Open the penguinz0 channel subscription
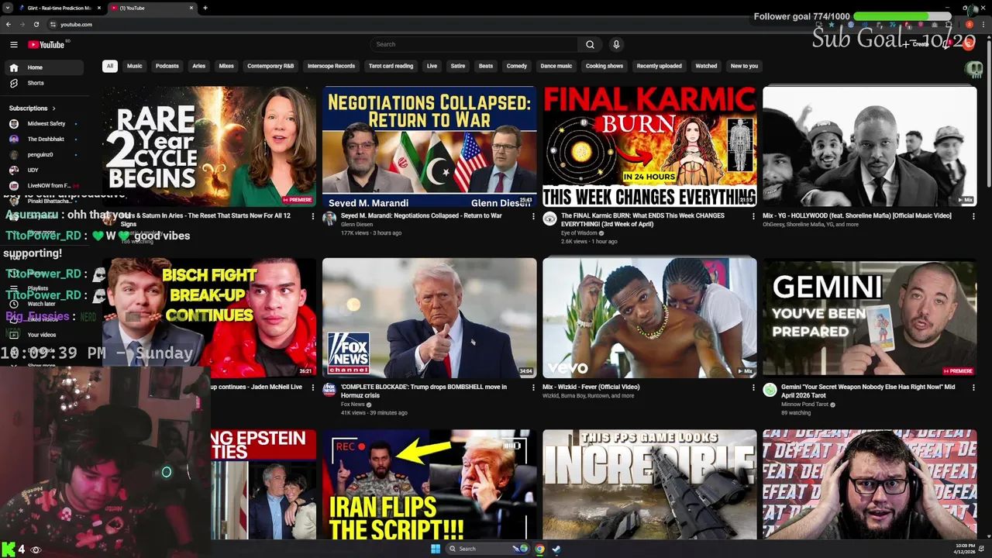The image size is (992, 558). tap(43, 154)
